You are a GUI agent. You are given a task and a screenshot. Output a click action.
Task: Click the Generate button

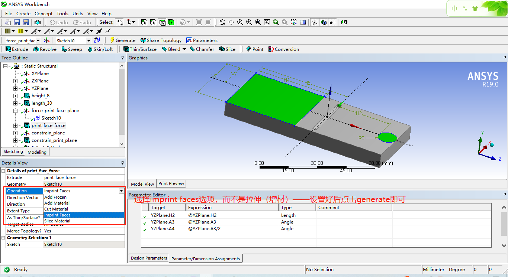pyautogui.click(x=122, y=40)
